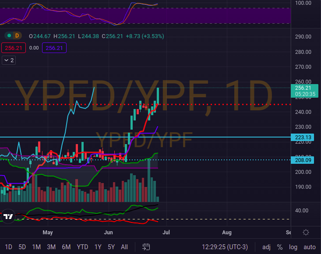Click the orange D delayed-data badge
The image size is (321, 254).
(x=17, y=35)
